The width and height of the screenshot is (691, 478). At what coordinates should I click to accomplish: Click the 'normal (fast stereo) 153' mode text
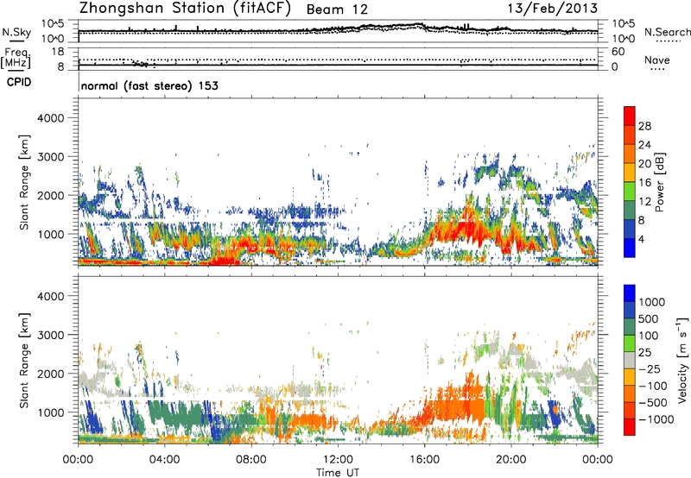pos(149,85)
